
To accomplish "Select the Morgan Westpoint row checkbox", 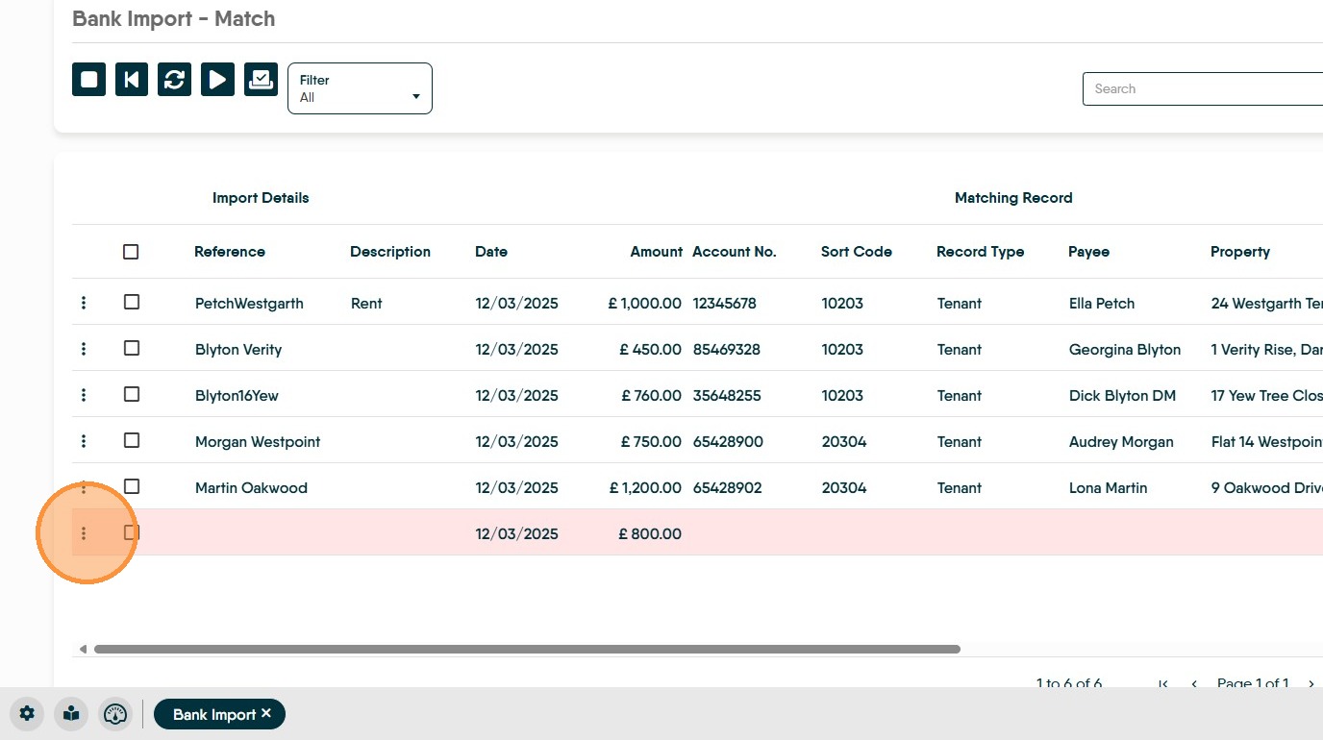I will coord(132,441).
